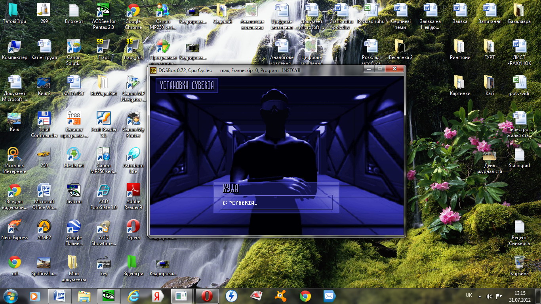Launch Foxit Reader 5.1

104,124
